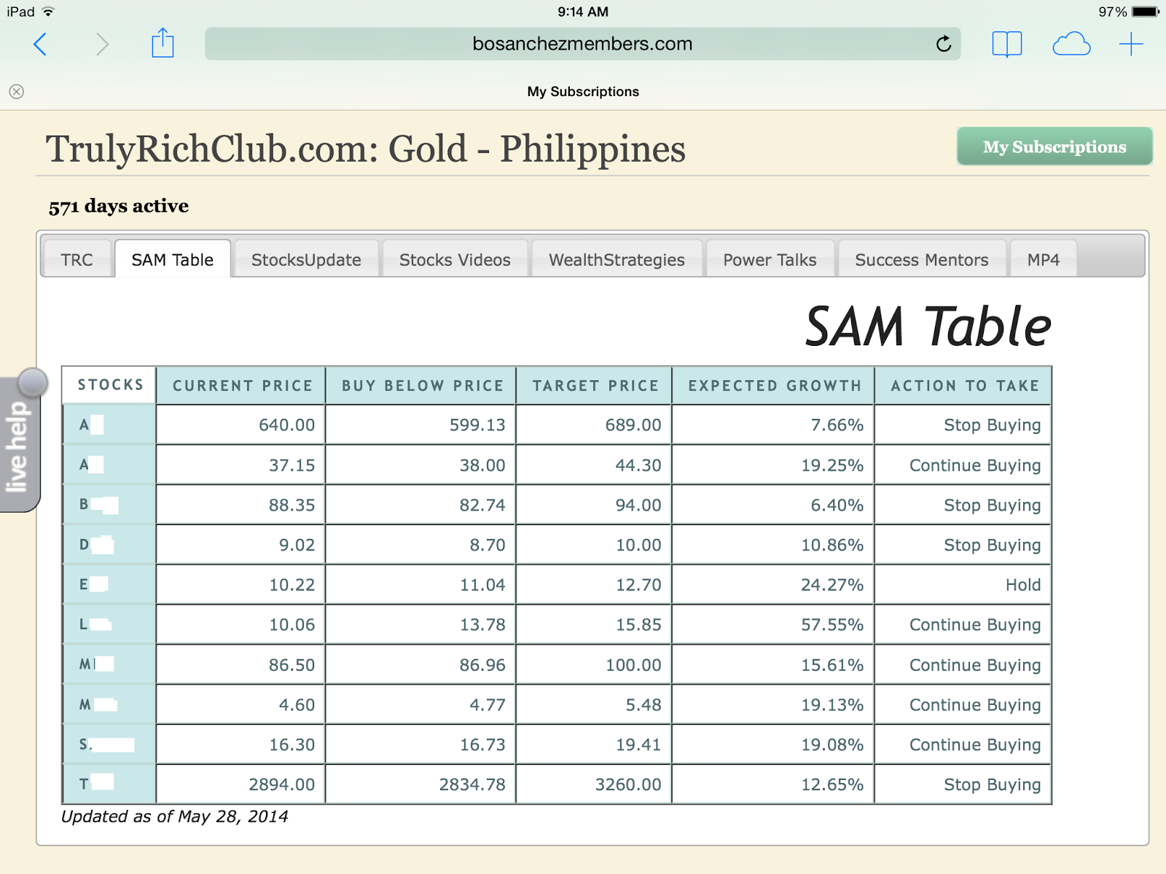Switch to the TRC tab

tap(77, 259)
